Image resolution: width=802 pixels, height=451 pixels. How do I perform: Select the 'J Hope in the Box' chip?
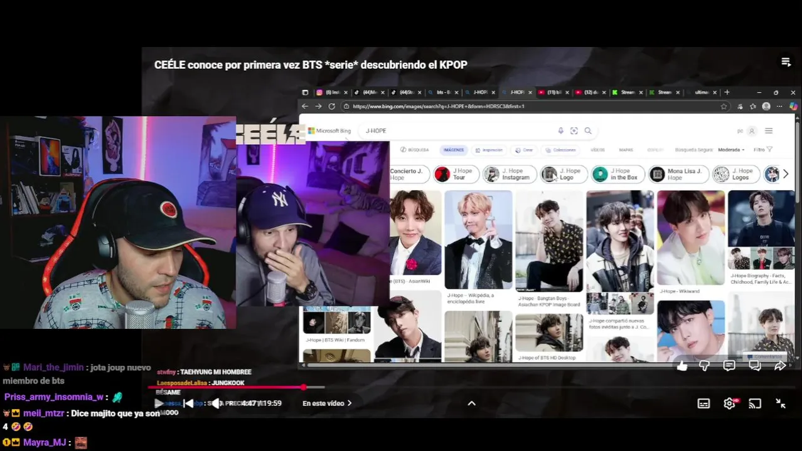tap(618, 174)
